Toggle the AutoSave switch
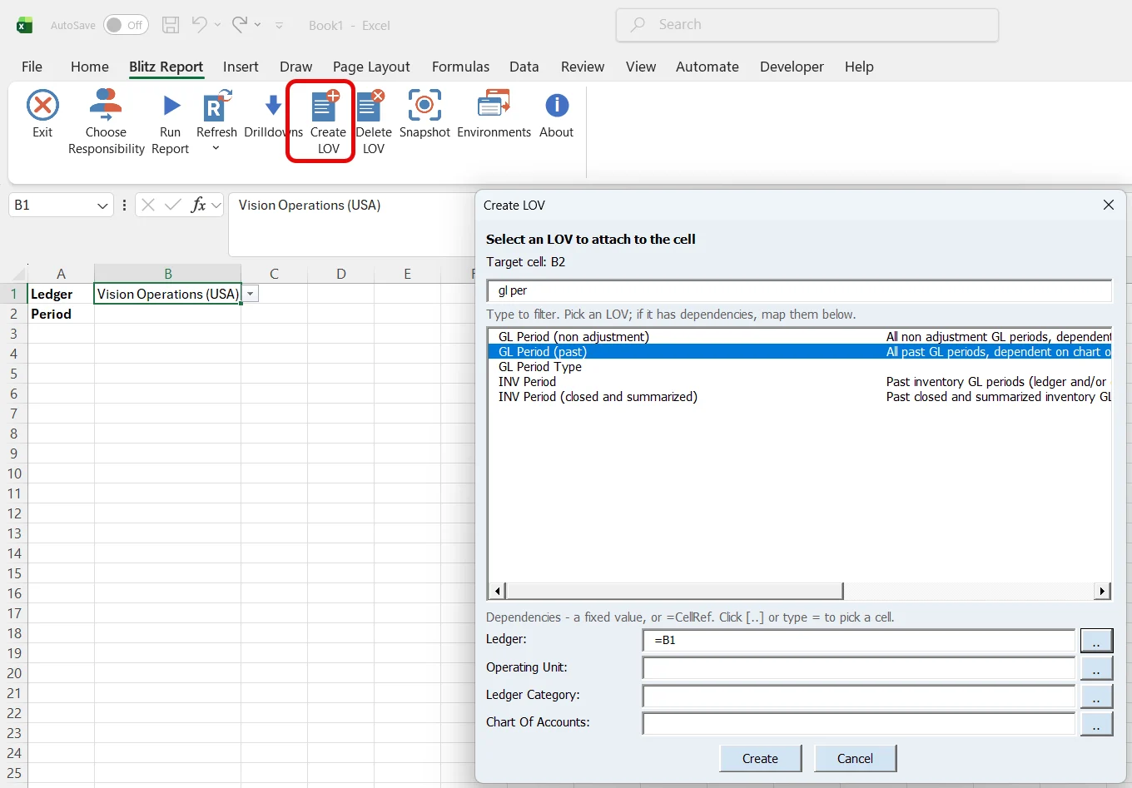This screenshot has height=788, width=1132. [x=126, y=25]
